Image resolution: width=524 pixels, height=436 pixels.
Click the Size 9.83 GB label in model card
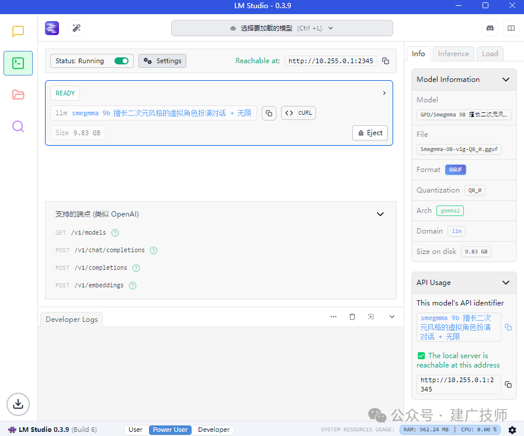(78, 133)
